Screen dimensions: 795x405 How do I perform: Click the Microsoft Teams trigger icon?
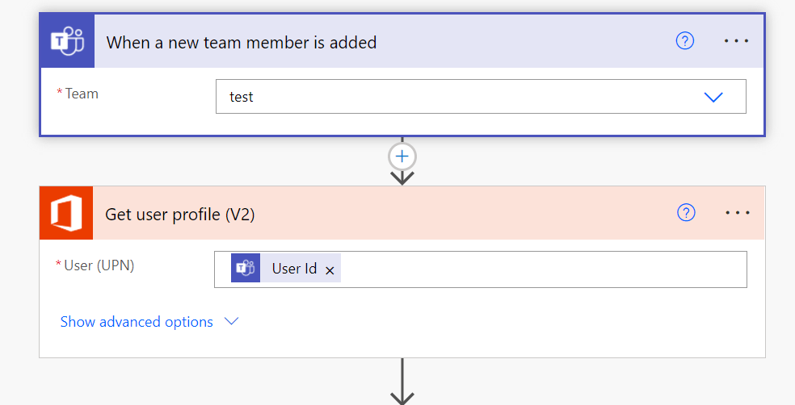click(67, 41)
